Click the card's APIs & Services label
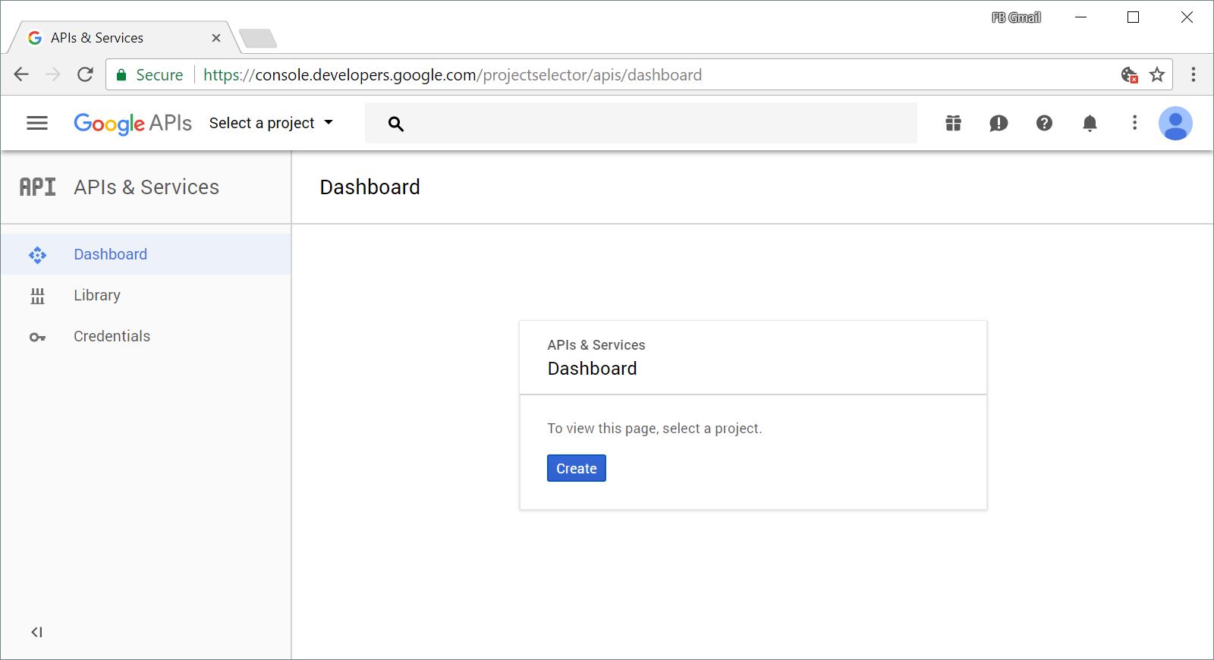 point(596,345)
